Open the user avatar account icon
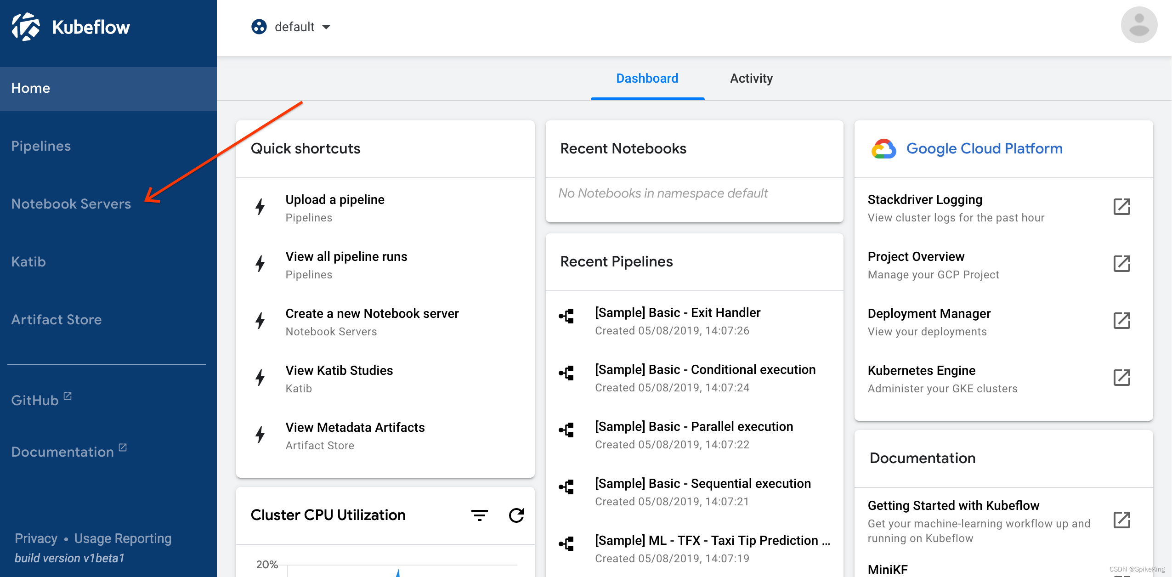The image size is (1172, 577). click(x=1139, y=25)
